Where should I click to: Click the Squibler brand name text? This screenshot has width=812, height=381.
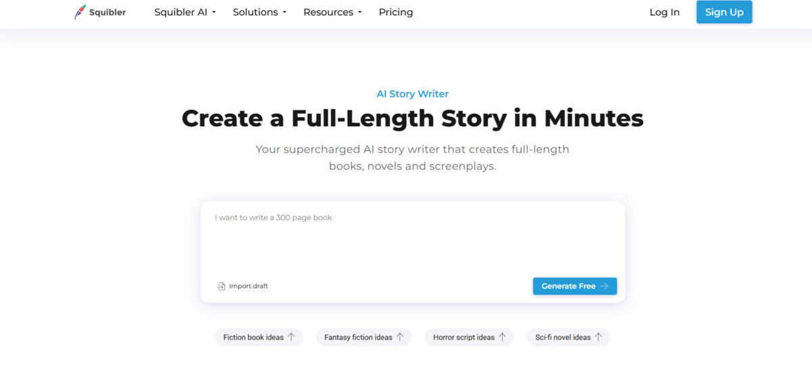pos(108,12)
